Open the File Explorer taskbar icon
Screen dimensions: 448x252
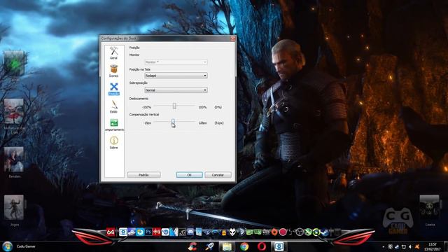[x=227, y=246]
